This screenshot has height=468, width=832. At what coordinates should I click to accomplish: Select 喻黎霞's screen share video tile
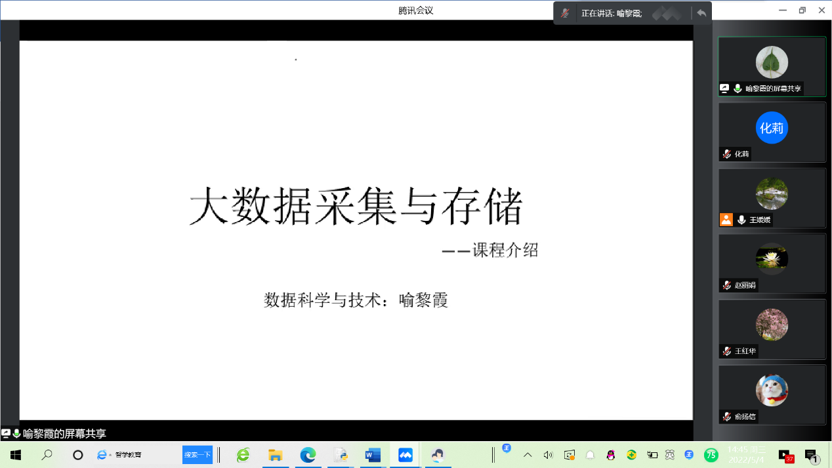(772, 66)
